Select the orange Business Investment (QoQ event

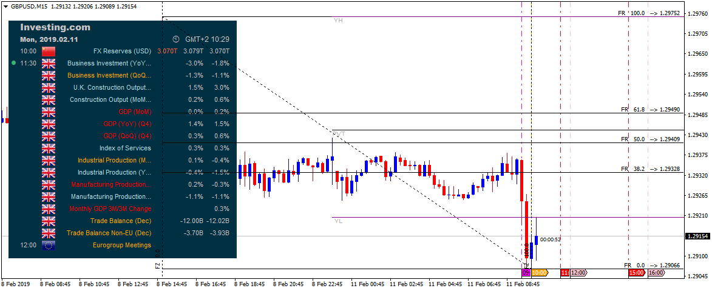pyautogui.click(x=109, y=75)
